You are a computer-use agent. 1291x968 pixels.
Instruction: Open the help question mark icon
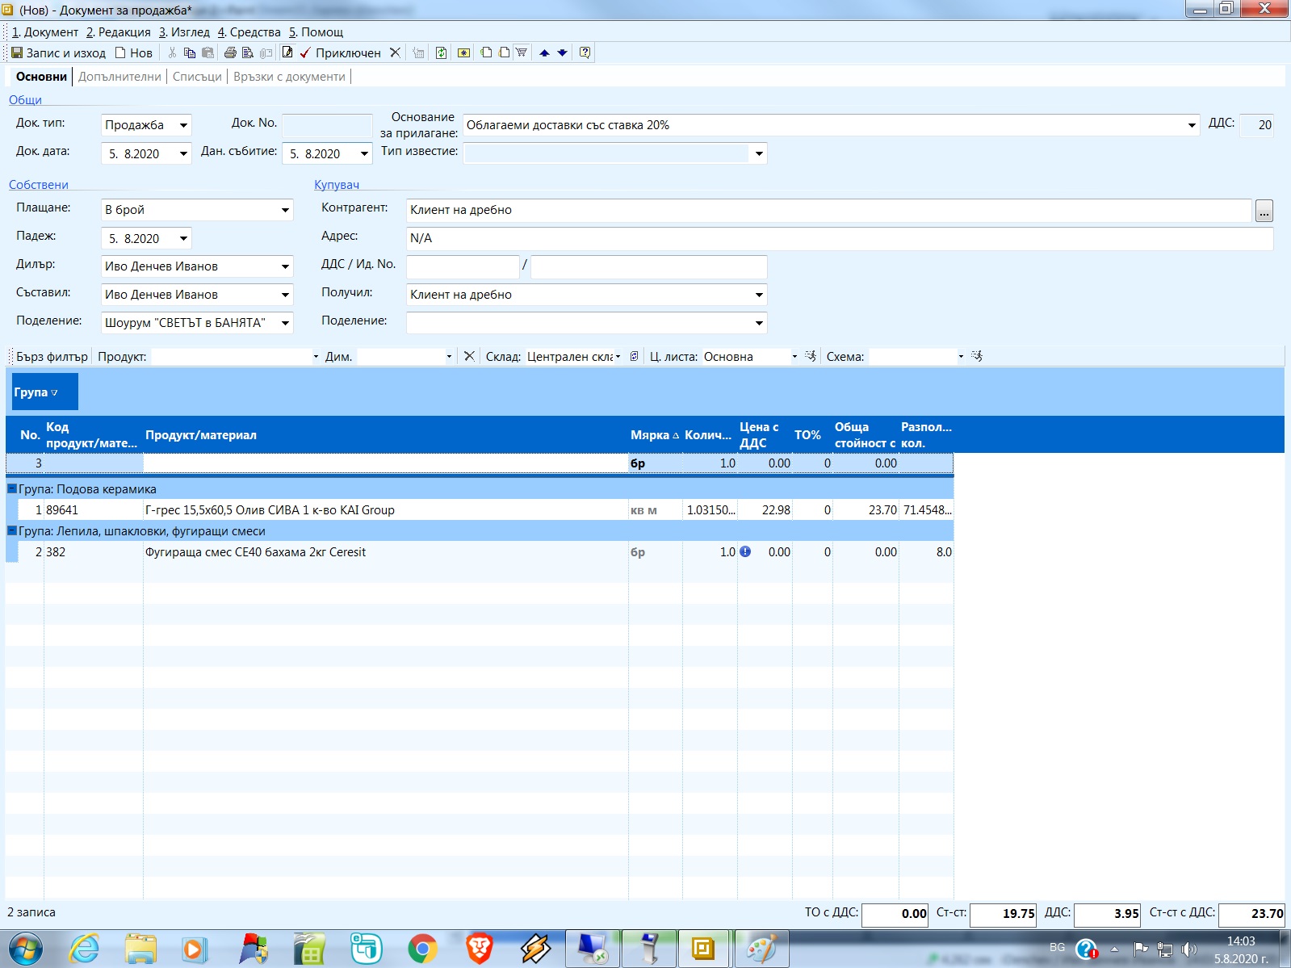click(x=585, y=53)
